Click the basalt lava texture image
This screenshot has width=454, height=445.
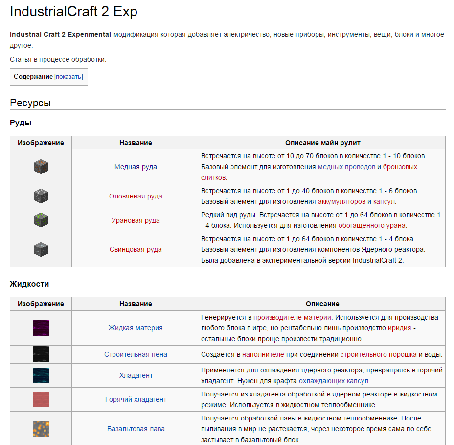[x=41, y=429]
